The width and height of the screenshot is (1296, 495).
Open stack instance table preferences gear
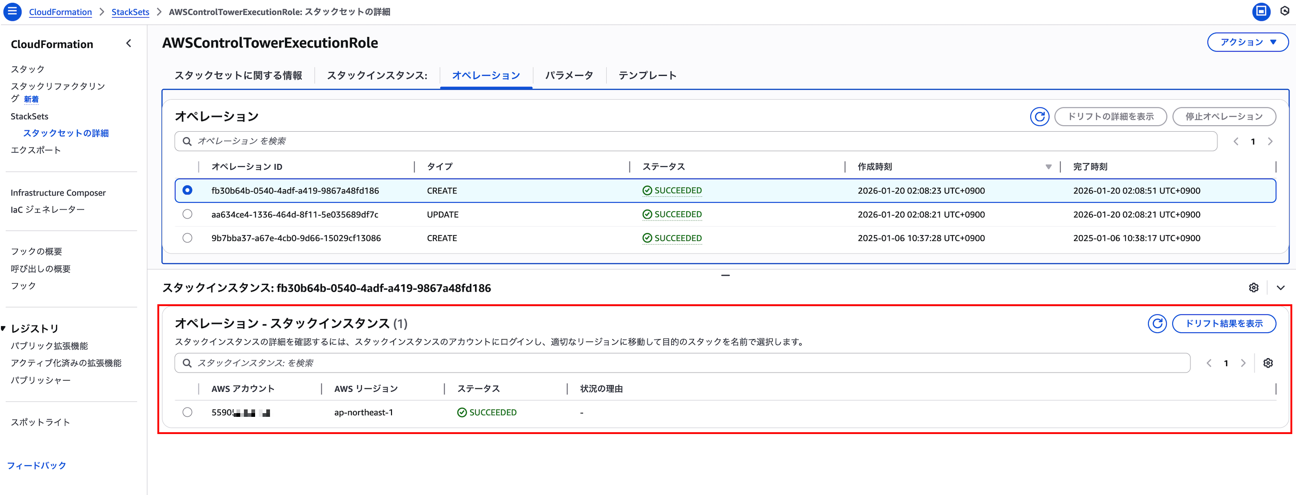coord(1268,363)
